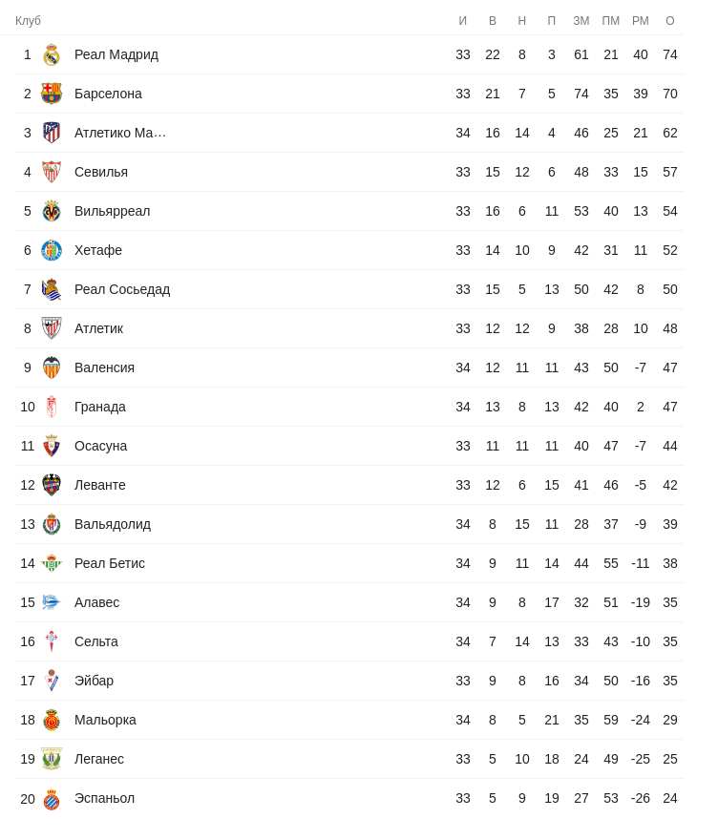This screenshot has height=840, width=718.
Task: Click the РМ goal difference header
Action: (x=640, y=21)
